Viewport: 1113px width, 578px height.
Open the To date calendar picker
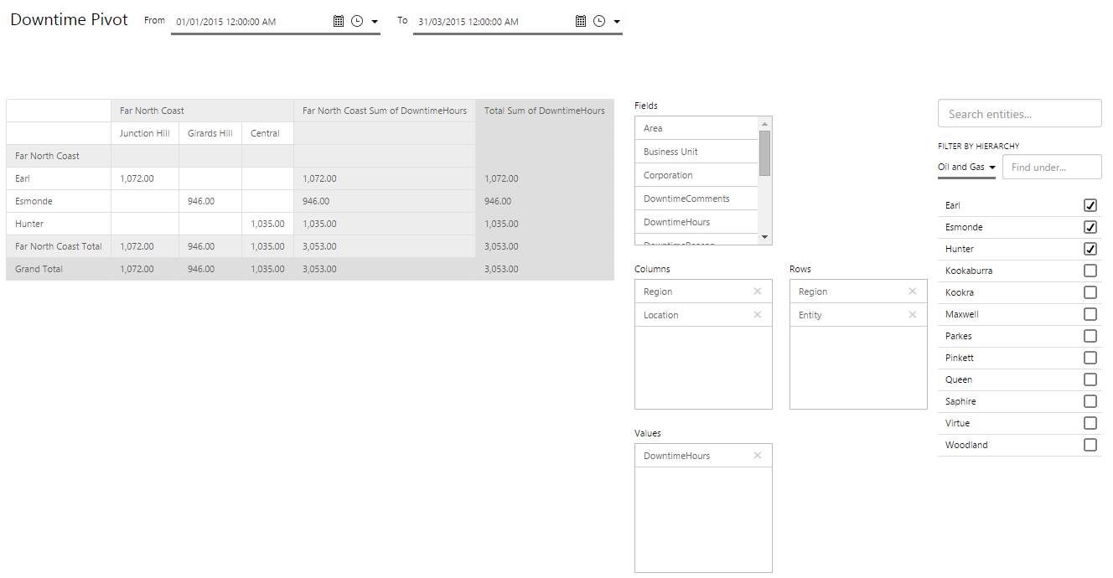coord(581,22)
